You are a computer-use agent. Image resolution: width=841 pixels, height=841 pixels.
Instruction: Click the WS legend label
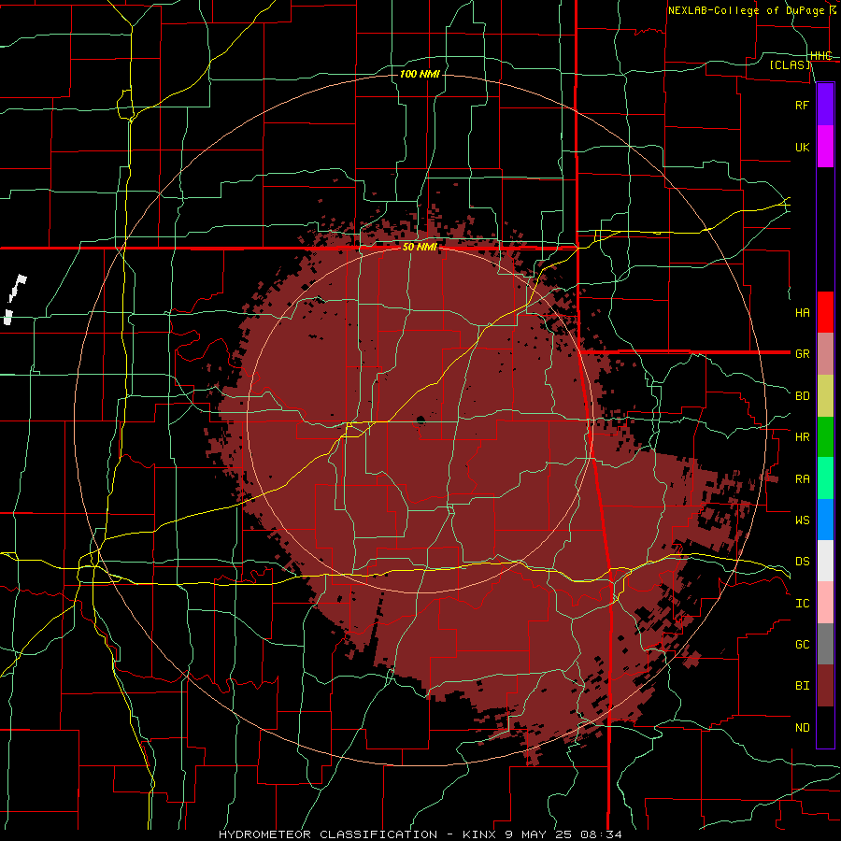click(802, 520)
